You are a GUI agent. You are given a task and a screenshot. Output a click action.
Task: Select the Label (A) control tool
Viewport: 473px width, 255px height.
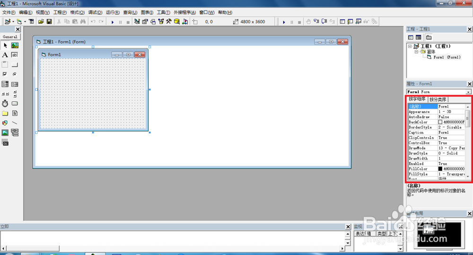[5, 55]
